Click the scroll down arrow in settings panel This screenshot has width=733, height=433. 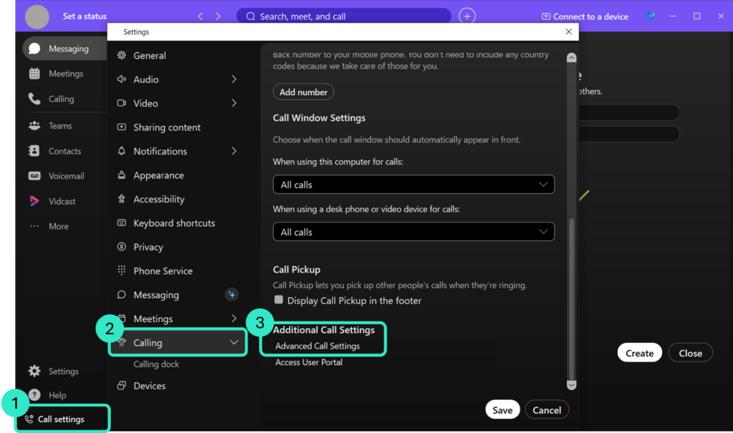click(571, 385)
